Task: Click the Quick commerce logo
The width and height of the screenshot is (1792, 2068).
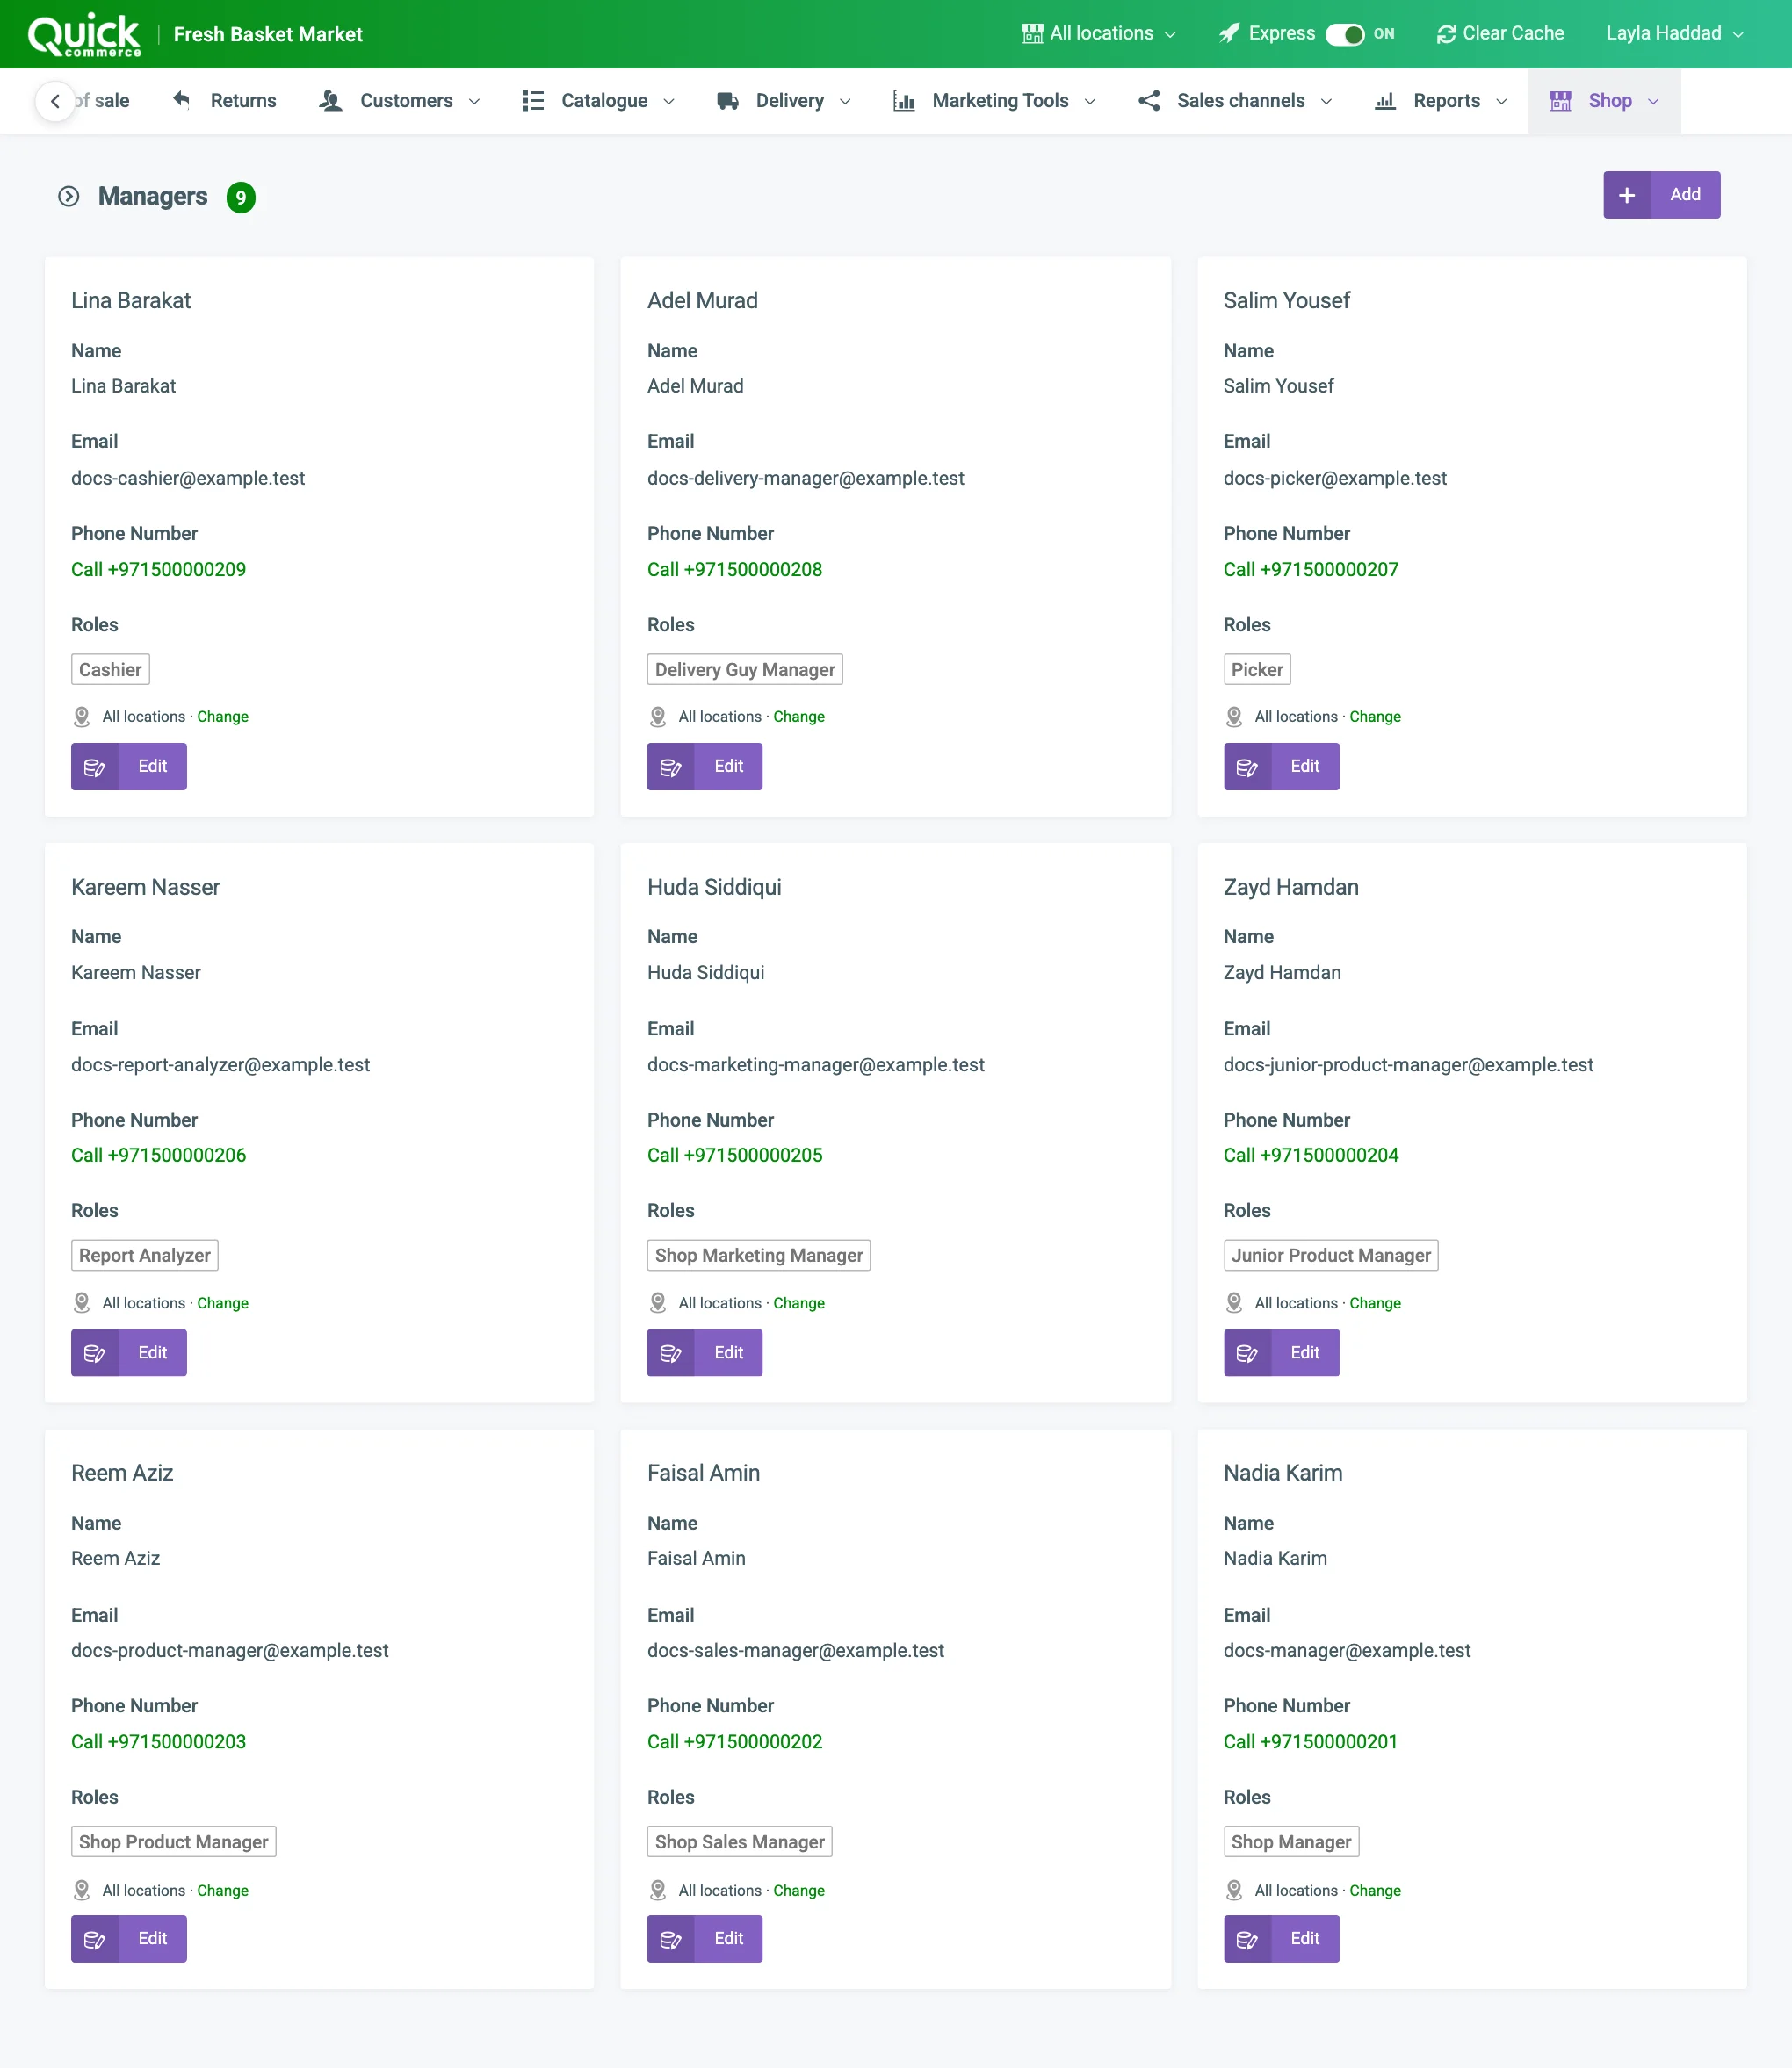Action: [84, 34]
